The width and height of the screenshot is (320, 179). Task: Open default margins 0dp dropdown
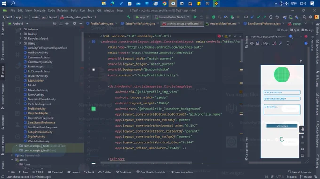click(265, 43)
